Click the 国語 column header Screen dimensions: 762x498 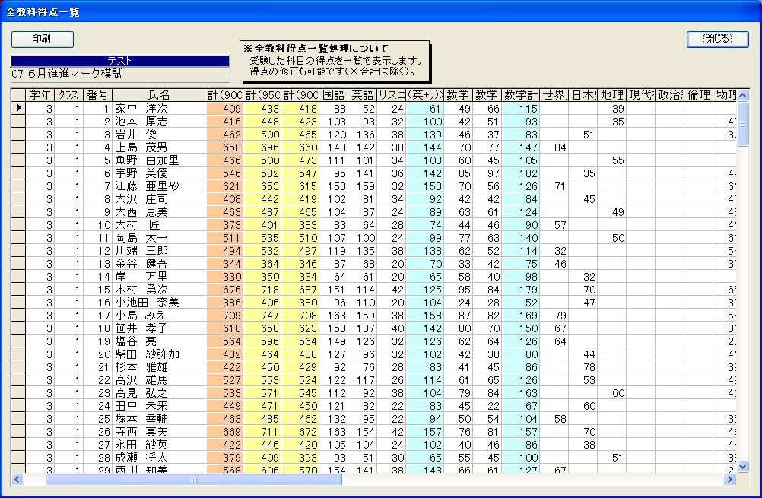tap(333, 95)
